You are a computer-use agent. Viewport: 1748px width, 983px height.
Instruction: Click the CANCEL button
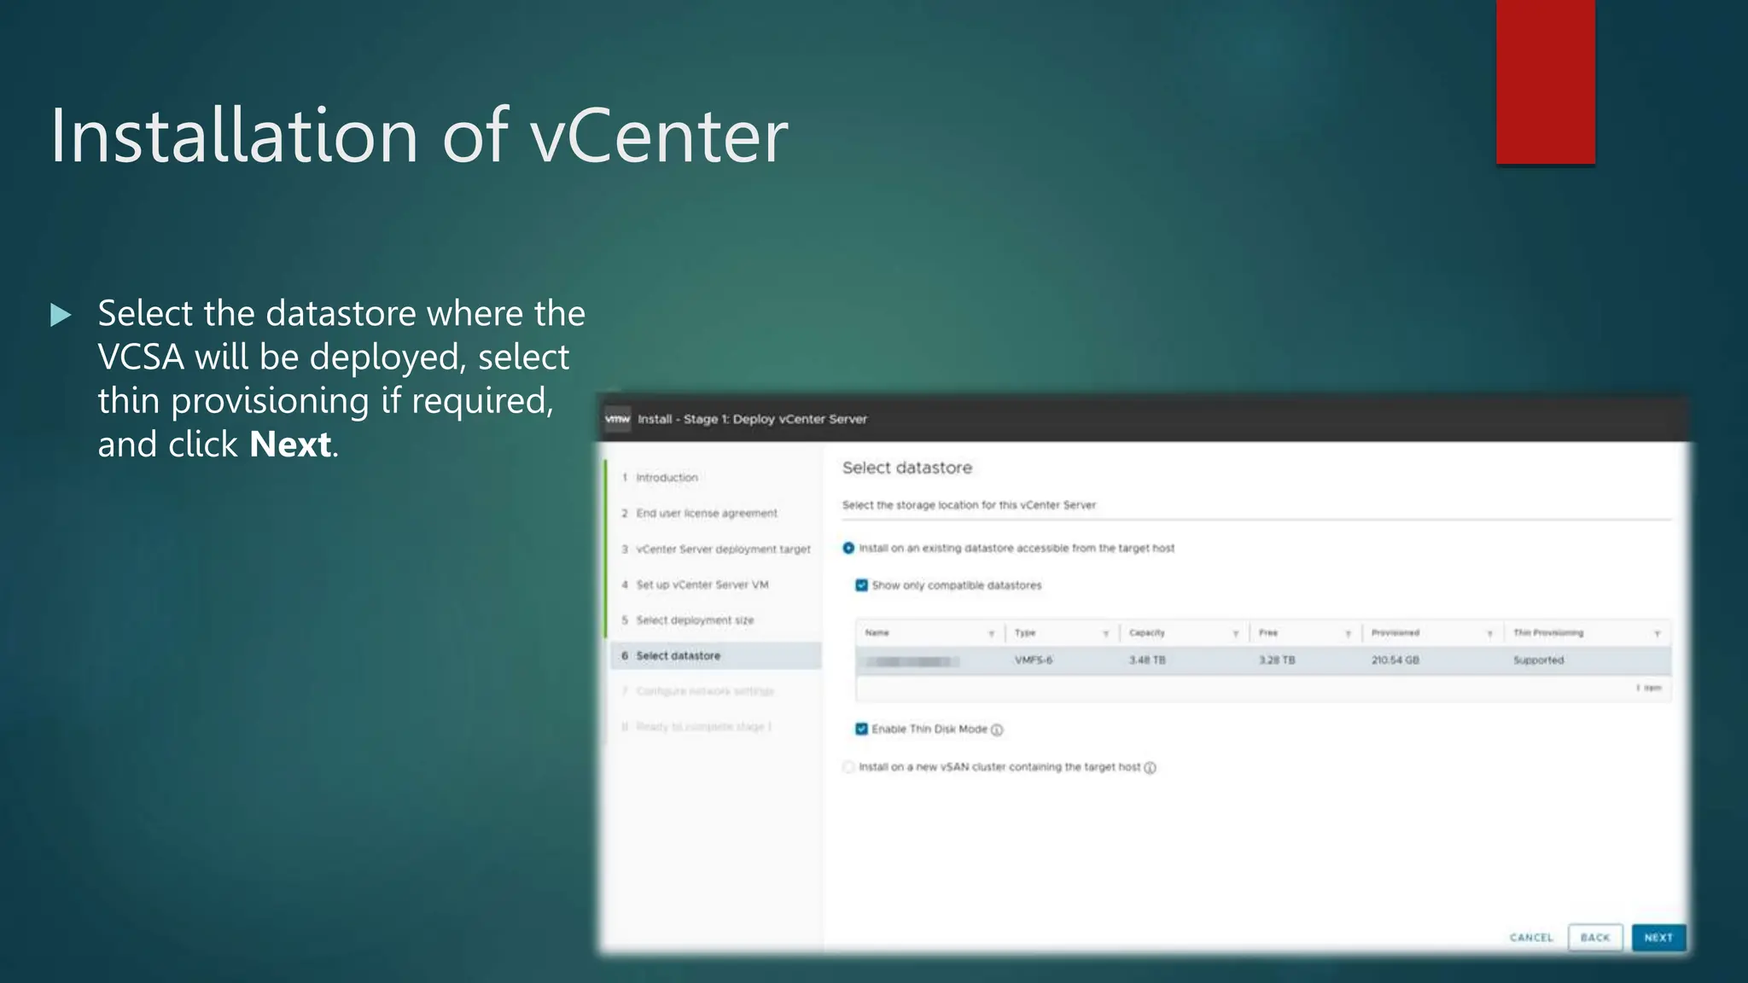pyautogui.click(x=1531, y=938)
